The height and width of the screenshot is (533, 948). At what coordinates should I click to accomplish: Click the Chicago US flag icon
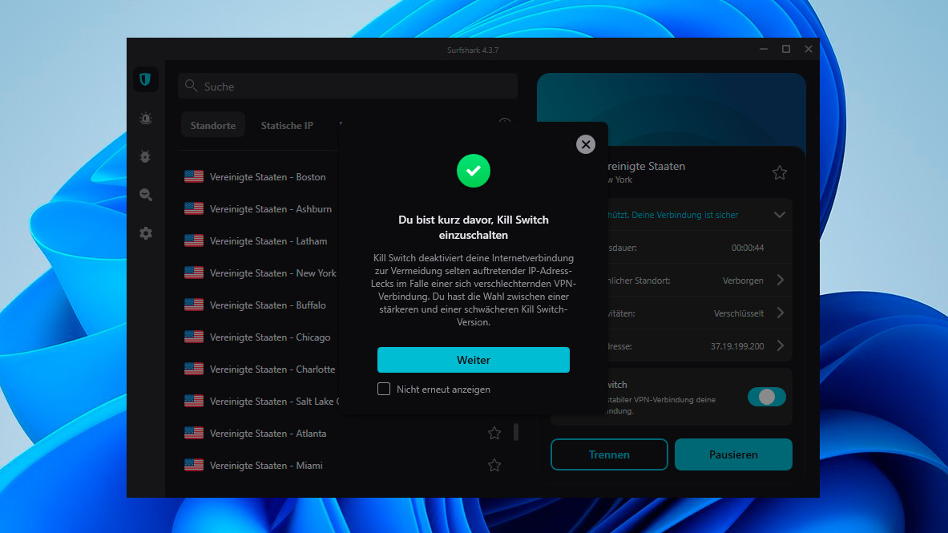(193, 337)
